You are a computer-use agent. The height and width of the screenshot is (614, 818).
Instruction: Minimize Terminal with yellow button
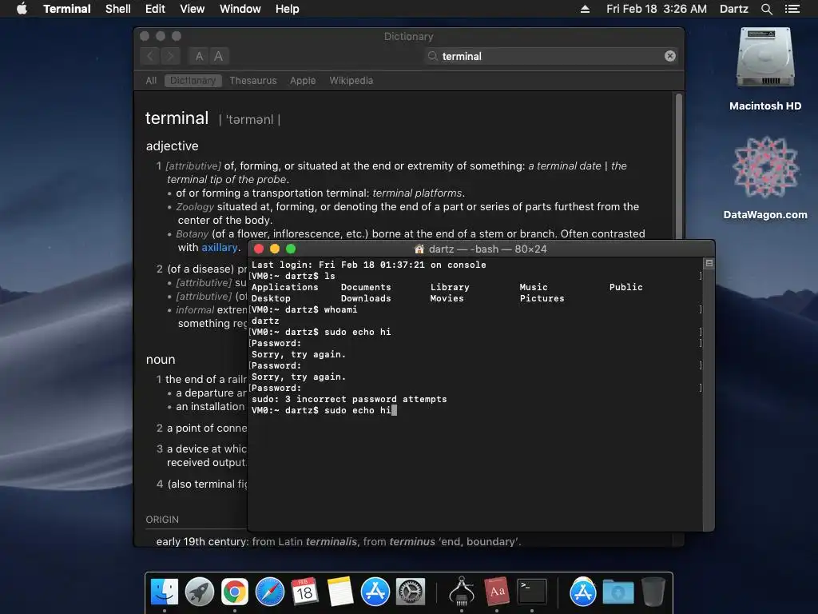[275, 249]
